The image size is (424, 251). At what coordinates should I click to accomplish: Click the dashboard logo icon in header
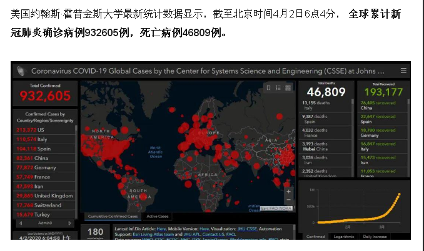(x=21, y=71)
